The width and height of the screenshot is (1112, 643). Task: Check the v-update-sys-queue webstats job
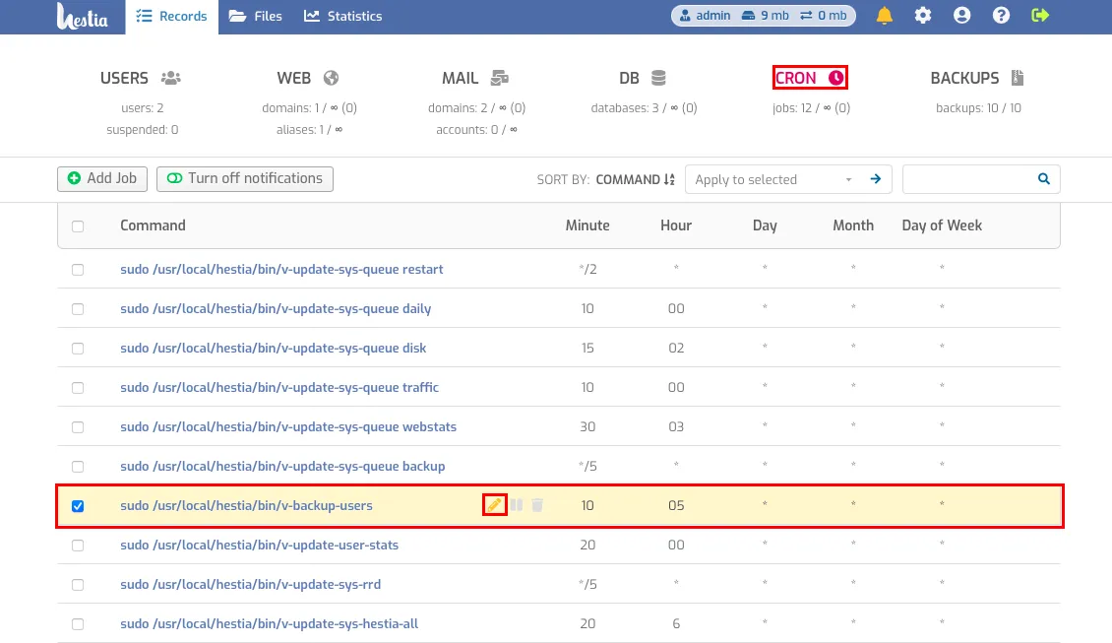click(78, 427)
